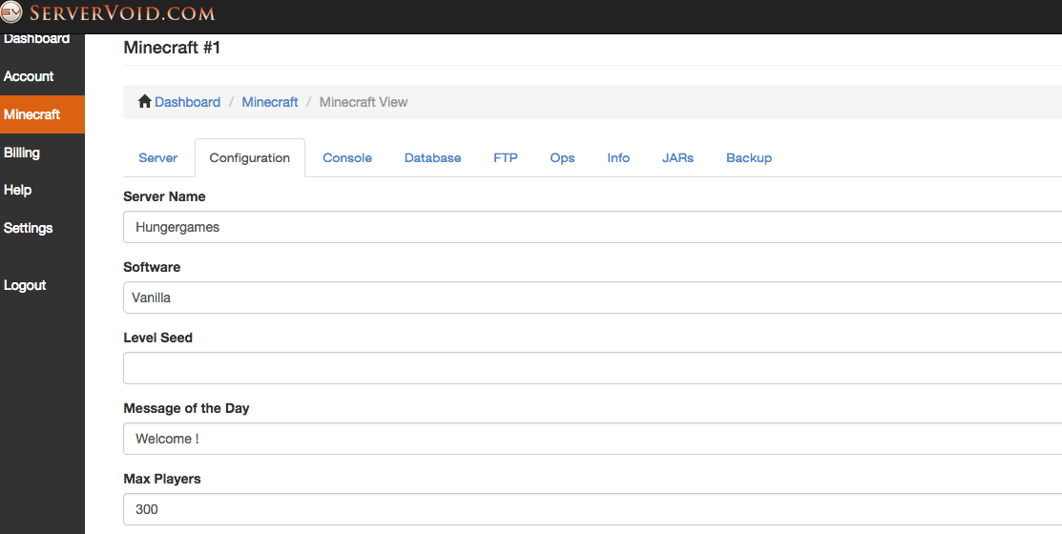
Task: Click the Minecraft breadcrumb link
Action: (270, 102)
